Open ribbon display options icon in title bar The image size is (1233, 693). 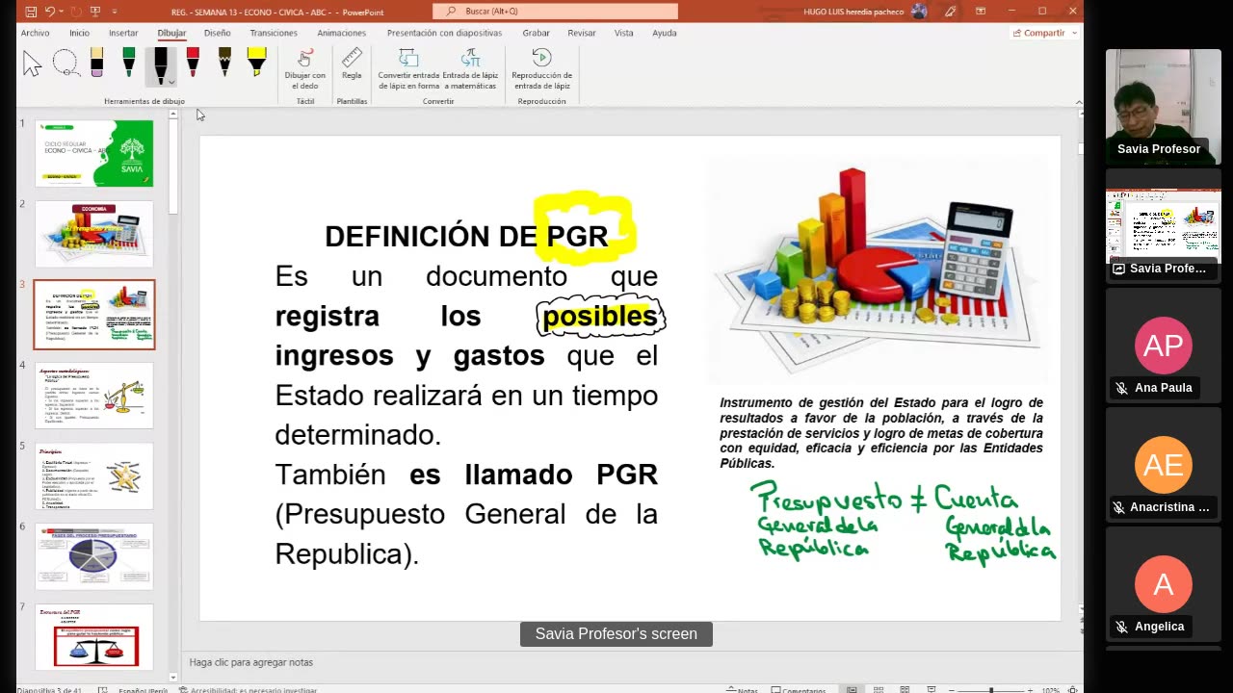point(981,12)
